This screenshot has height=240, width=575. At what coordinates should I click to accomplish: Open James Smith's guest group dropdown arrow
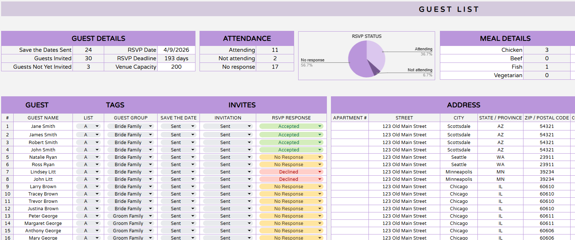click(x=150, y=135)
